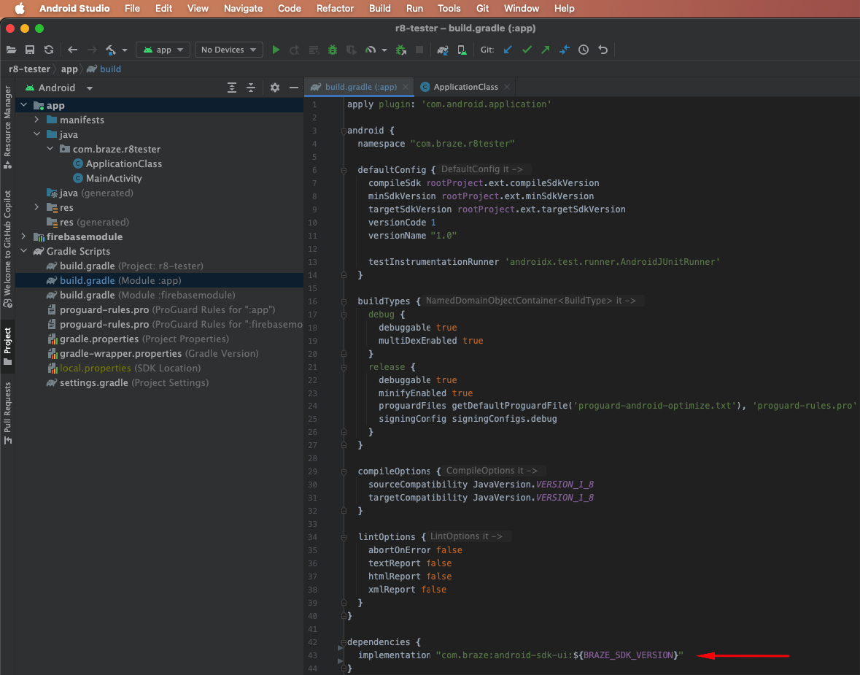Image resolution: width=860 pixels, height=675 pixels.
Task: Sync project with Gradle files
Action: [x=443, y=50]
